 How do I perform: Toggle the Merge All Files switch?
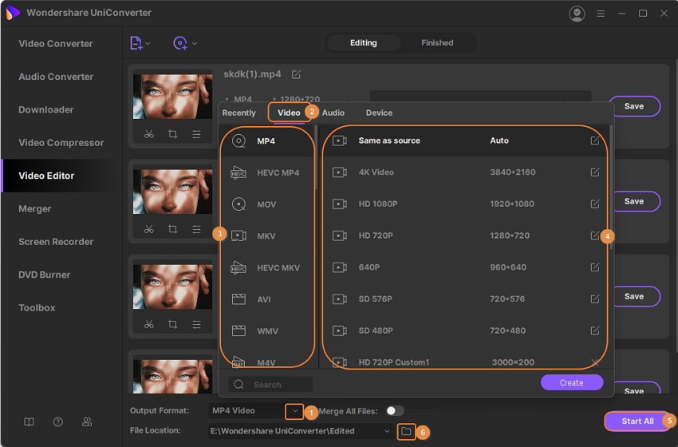tap(394, 410)
